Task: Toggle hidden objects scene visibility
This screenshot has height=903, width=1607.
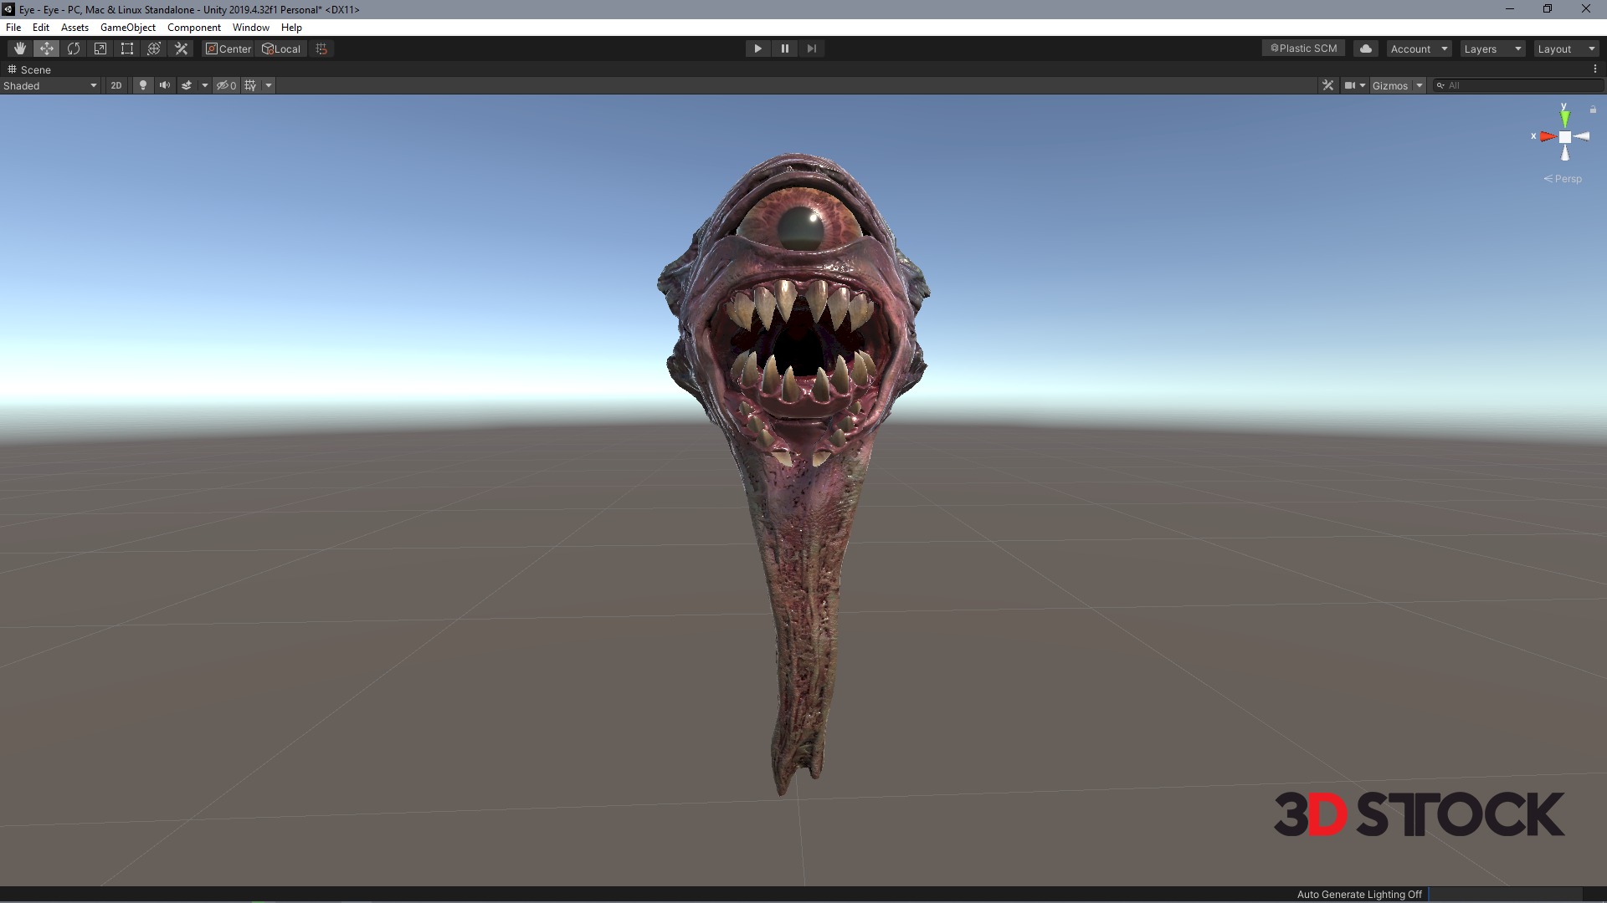Action: [226, 85]
